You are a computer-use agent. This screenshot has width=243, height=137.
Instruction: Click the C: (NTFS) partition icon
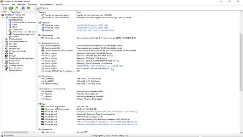tap(43, 79)
